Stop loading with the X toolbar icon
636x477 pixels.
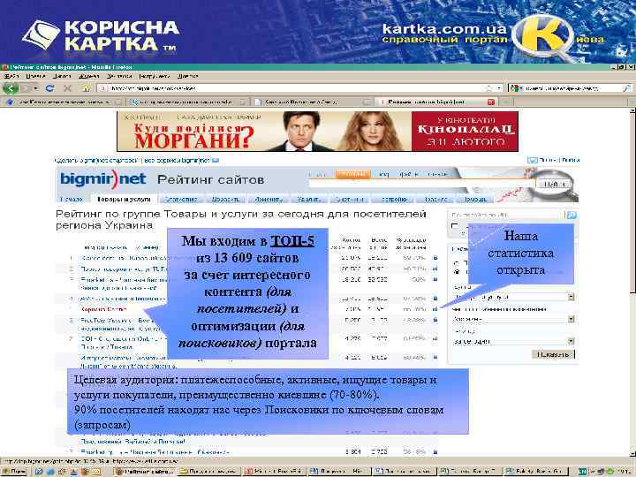(67, 88)
